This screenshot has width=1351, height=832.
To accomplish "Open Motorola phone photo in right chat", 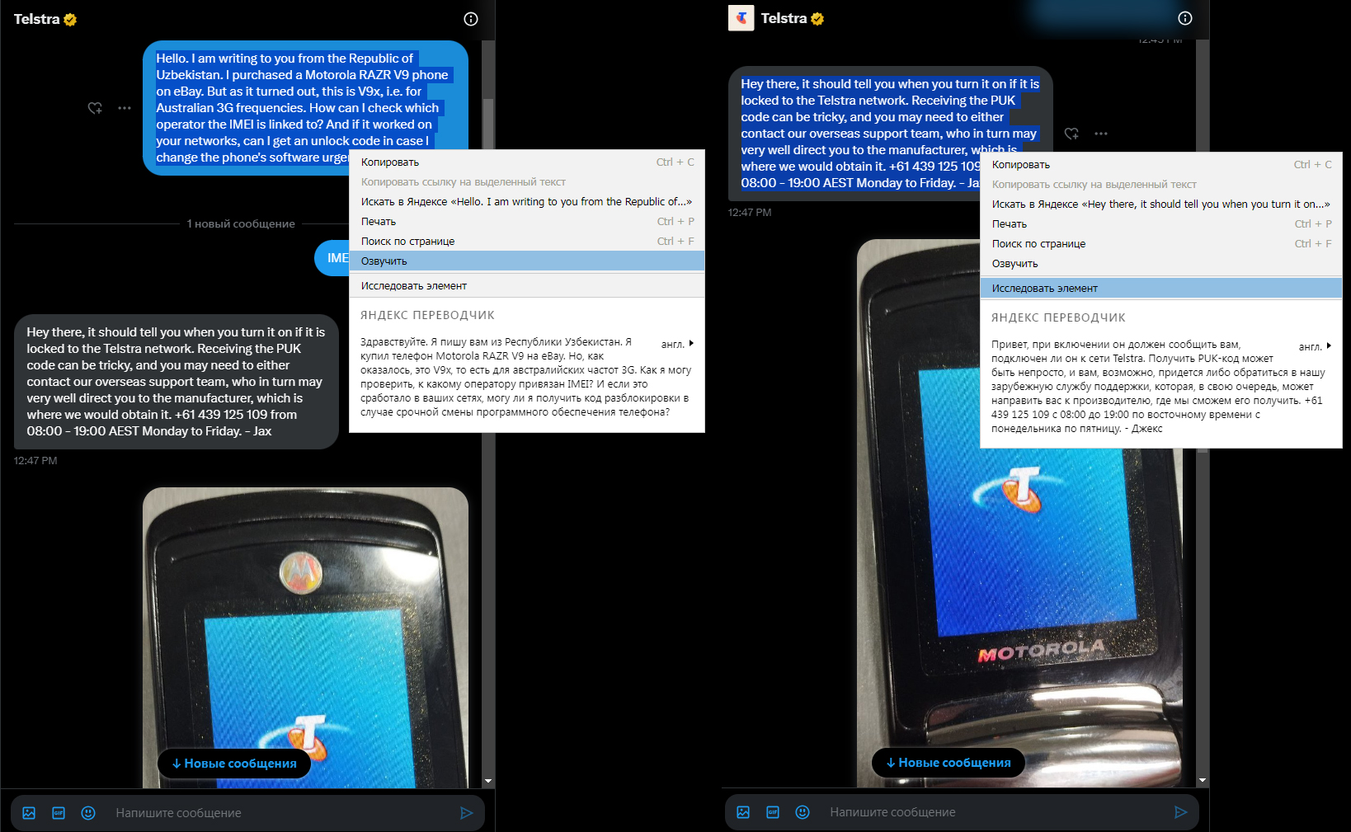I will tap(1019, 513).
